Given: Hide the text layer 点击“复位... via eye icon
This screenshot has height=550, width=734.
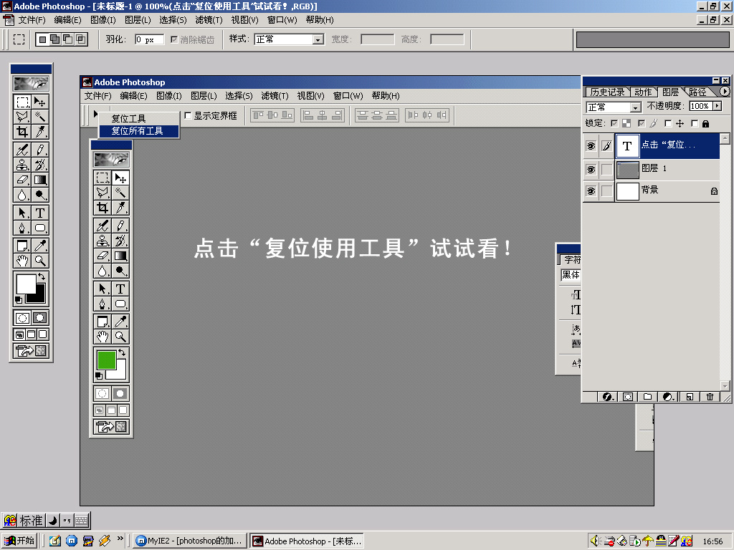Looking at the screenshot, I should (591, 146).
